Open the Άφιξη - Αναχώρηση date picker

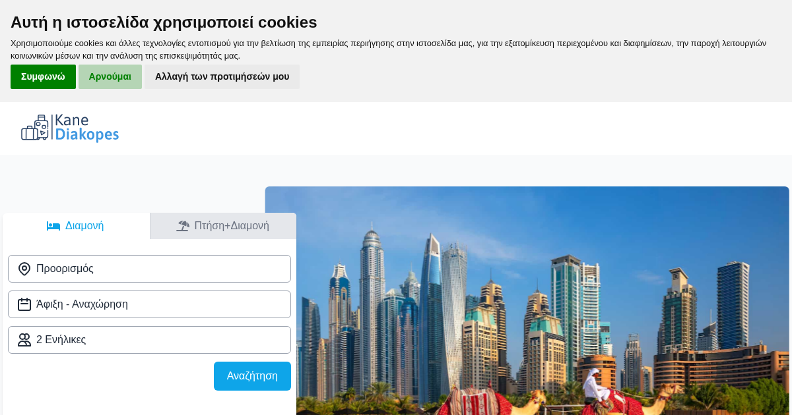149,304
